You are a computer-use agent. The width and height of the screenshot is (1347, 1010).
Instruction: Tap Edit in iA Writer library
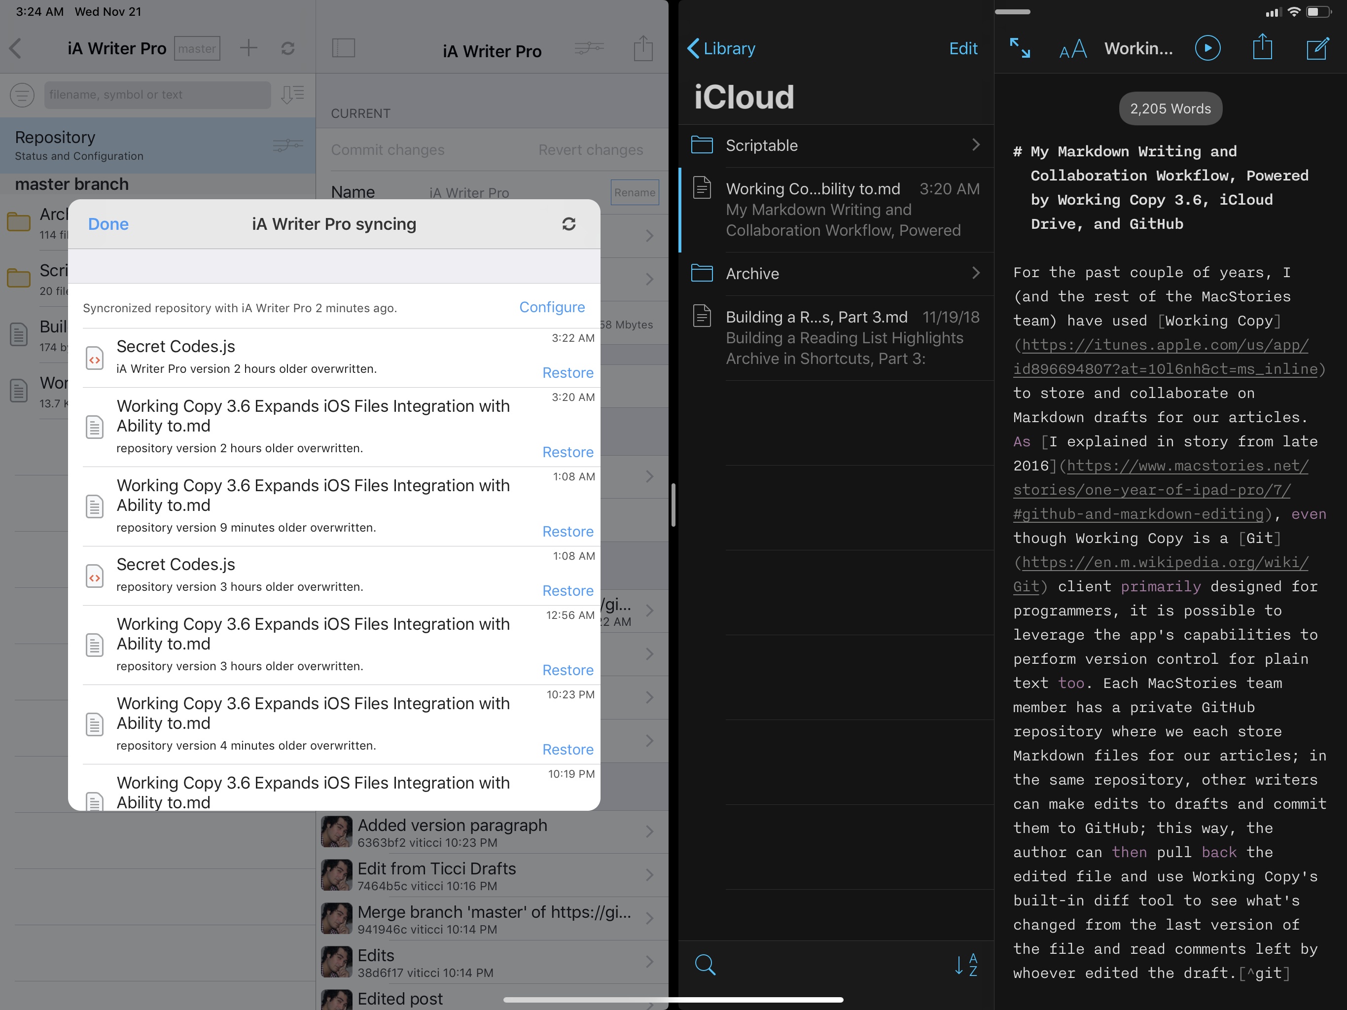pos(963,48)
